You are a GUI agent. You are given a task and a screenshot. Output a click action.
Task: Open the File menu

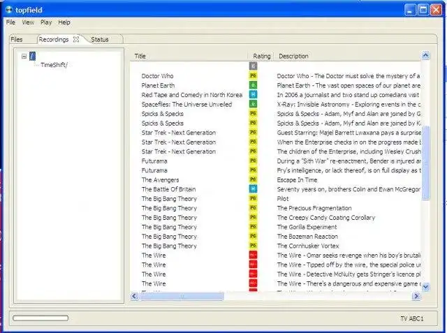10,22
